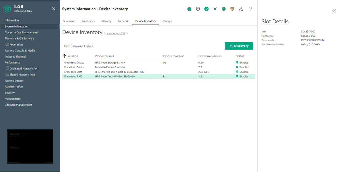The image size is (343, 172).
Task: Select the Device Inventory tab
Action: [x=145, y=21]
